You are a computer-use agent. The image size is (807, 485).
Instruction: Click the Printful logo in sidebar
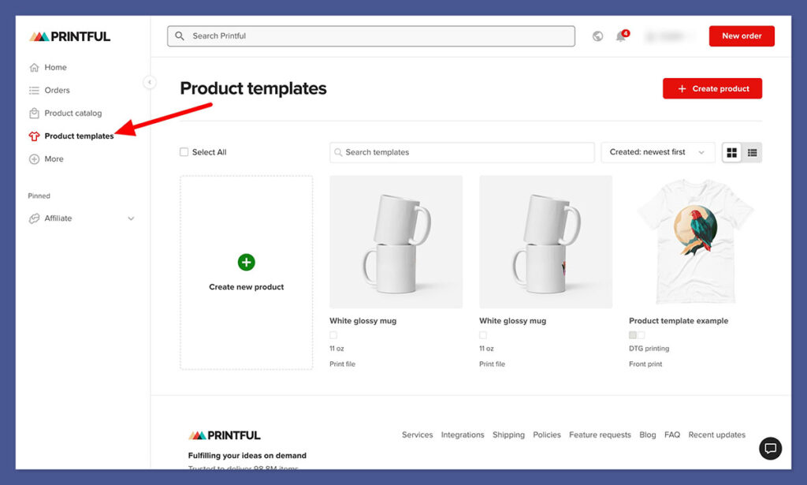pyautogui.click(x=70, y=36)
